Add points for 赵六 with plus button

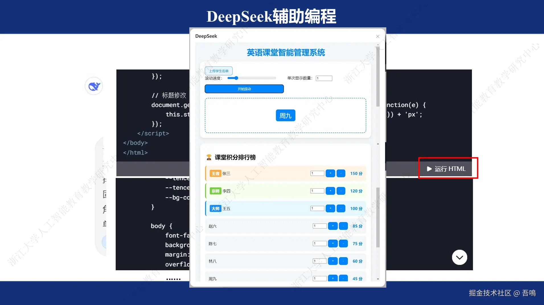[x=333, y=226]
